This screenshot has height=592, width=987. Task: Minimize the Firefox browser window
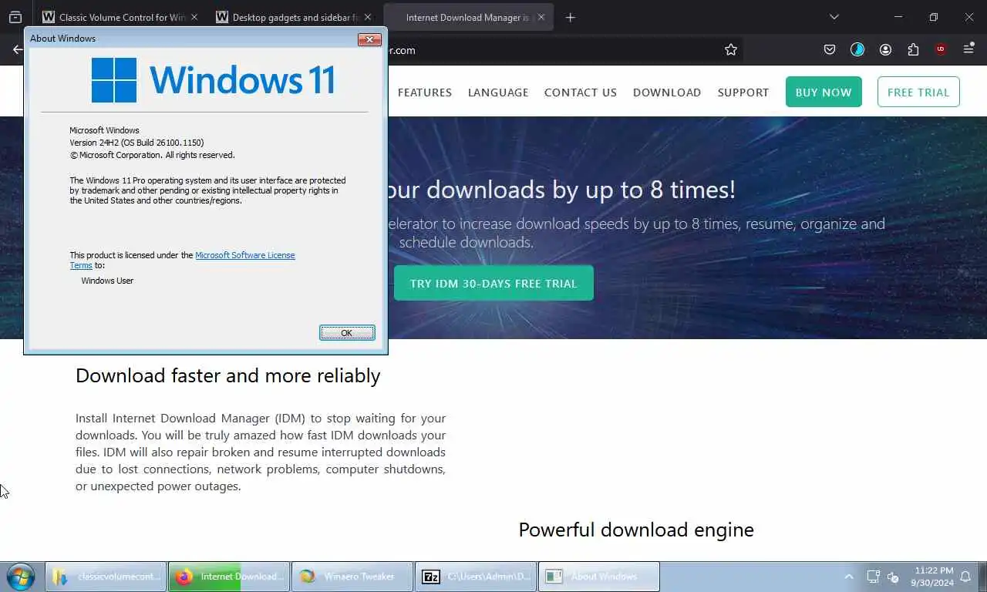click(898, 17)
